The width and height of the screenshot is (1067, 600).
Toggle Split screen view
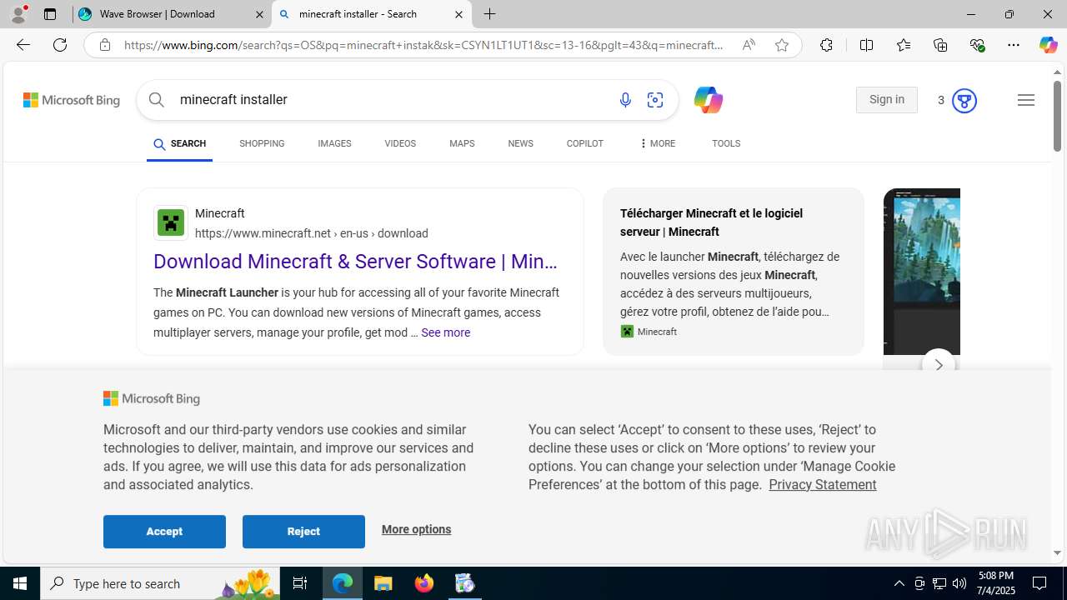pyautogui.click(x=866, y=45)
